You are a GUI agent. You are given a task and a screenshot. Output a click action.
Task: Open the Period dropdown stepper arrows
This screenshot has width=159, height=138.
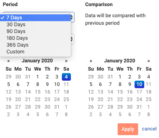(x=72, y=17)
